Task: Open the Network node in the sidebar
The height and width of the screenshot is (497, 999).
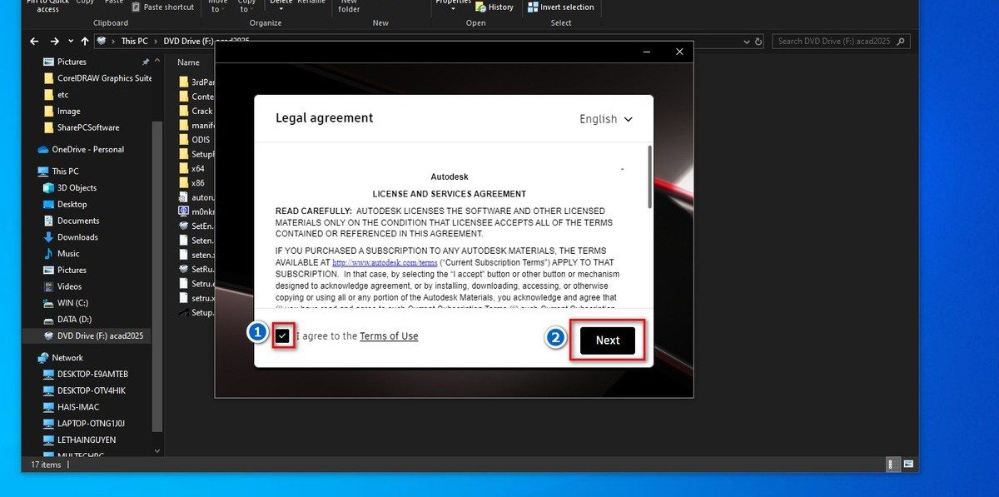Action: point(67,358)
